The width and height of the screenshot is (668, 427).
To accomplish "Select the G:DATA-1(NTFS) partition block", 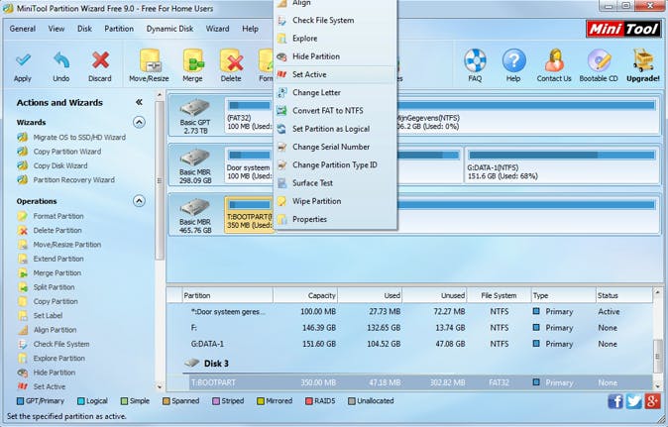I will pyautogui.click(x=562, y=165).
